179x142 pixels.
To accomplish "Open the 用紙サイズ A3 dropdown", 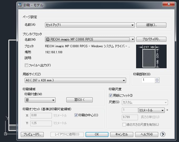I will point(75,80).
